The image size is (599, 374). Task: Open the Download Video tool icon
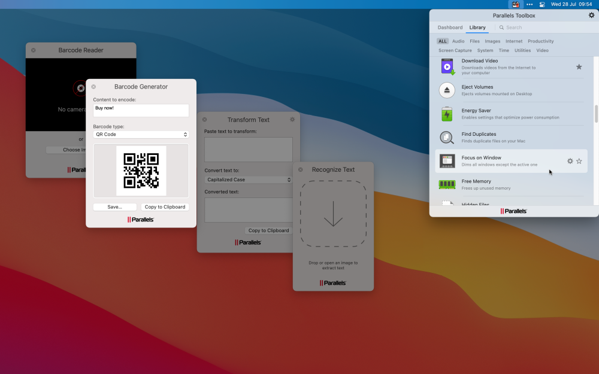point(447,66)
